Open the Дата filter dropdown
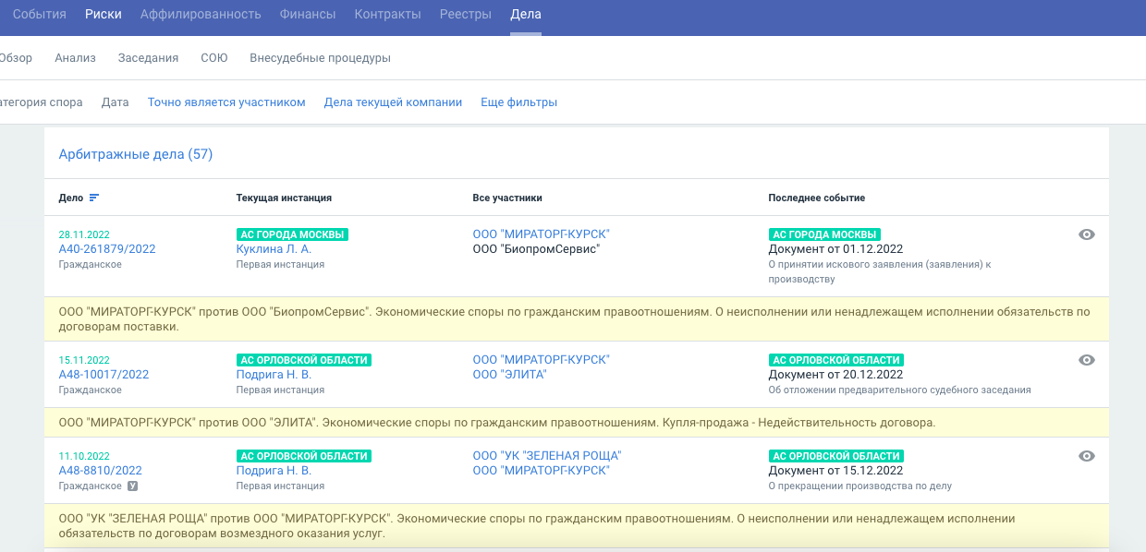Viewport: 1146px width, 552px height. pos(115,102)
